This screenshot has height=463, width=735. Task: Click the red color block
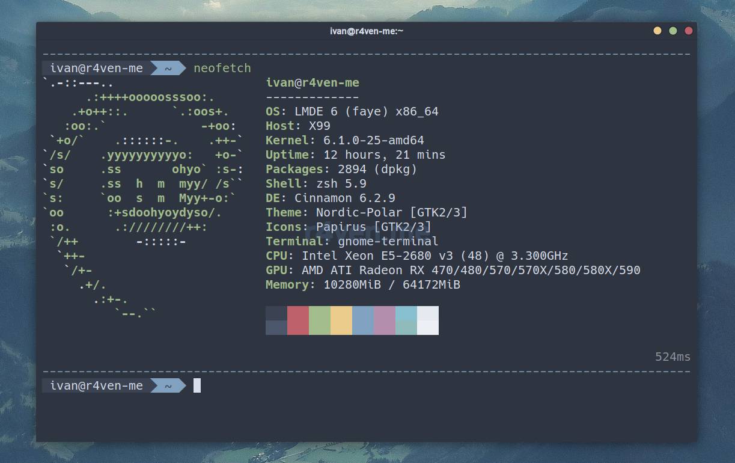click(298, 320)
